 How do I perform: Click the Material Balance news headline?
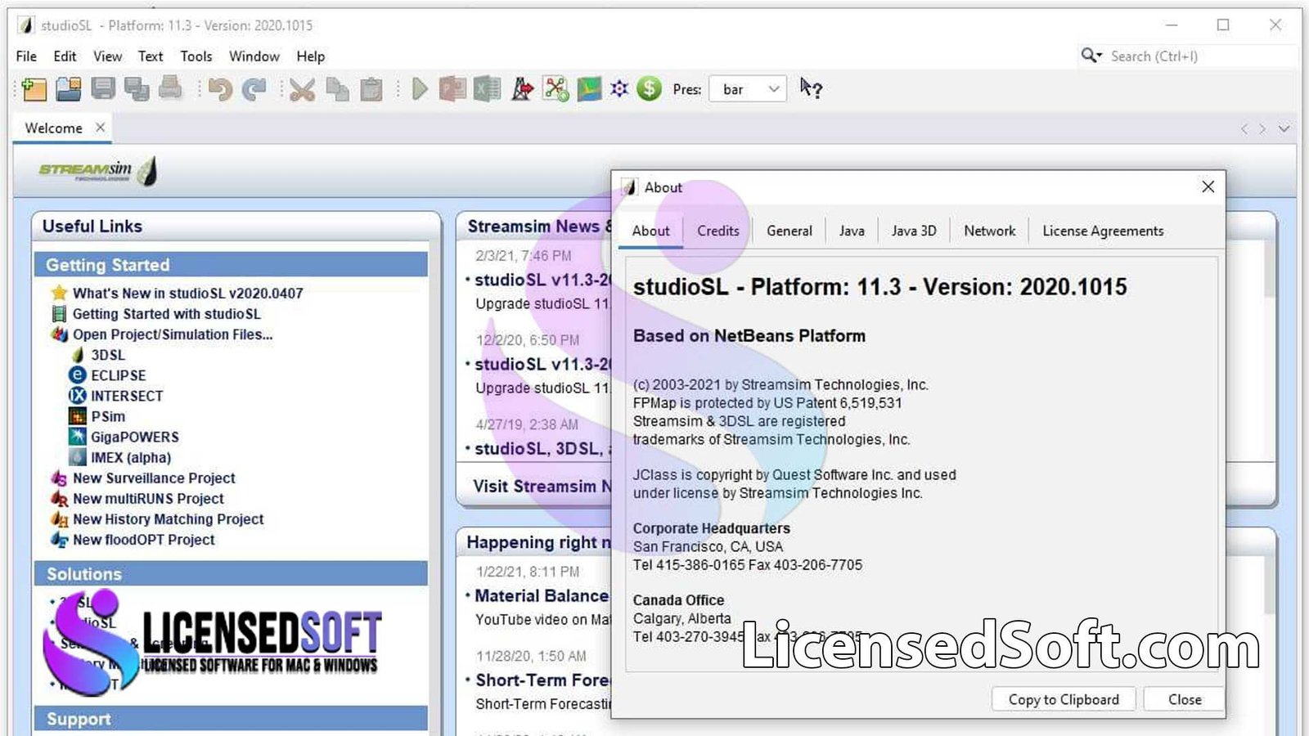click(x=542, y=595)
